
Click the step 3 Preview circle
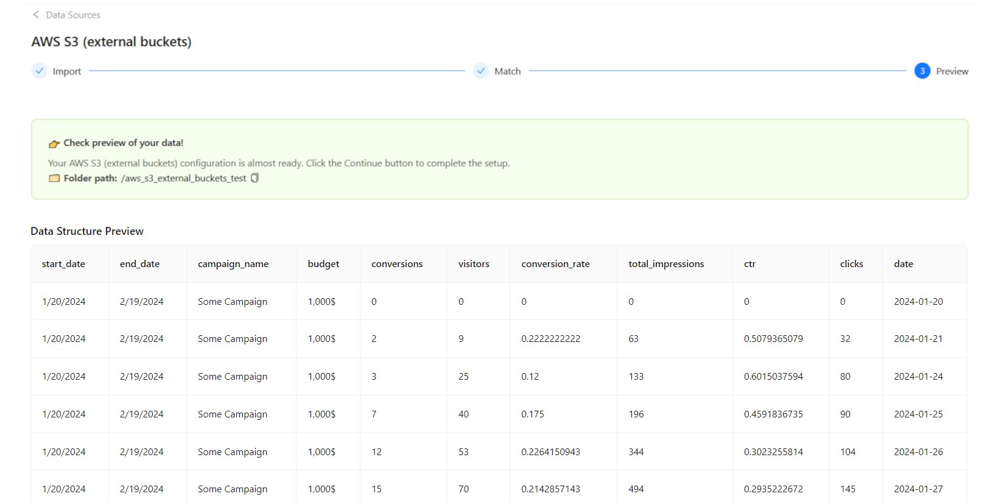click(x=922, y=71)
